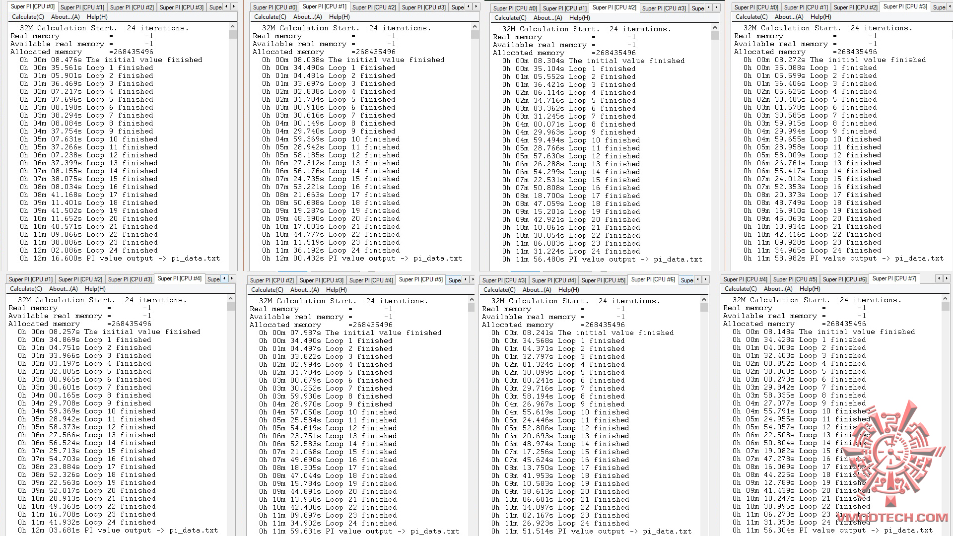The height and width of the screenshot is (536, 953).
Task: Switch to CPU #0 tab in active CPU #1 window
Action: pos(274,7)
